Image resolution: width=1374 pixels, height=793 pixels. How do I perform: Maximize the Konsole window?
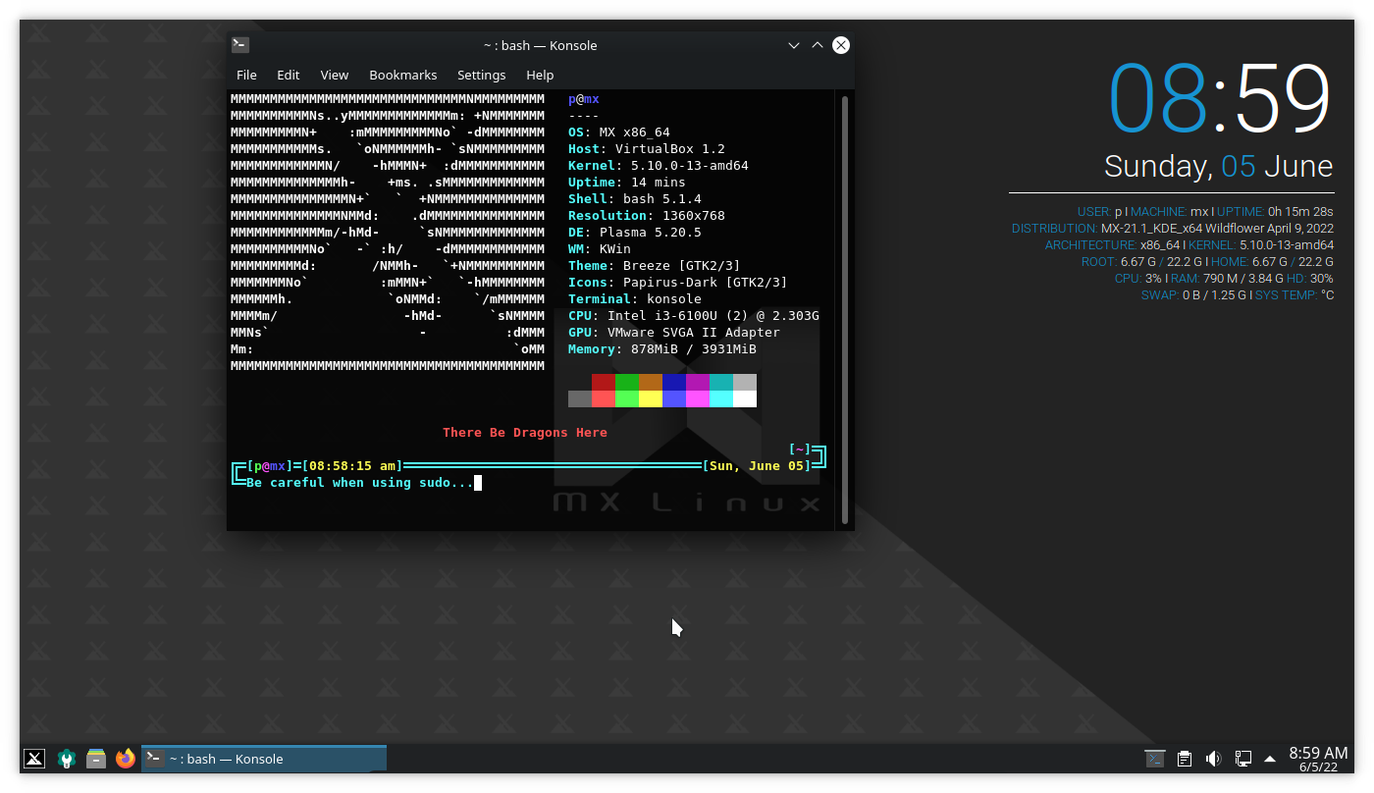click(818, 45)
